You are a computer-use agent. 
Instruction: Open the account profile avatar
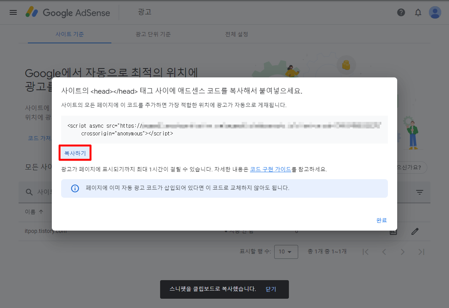coord(435,13)
